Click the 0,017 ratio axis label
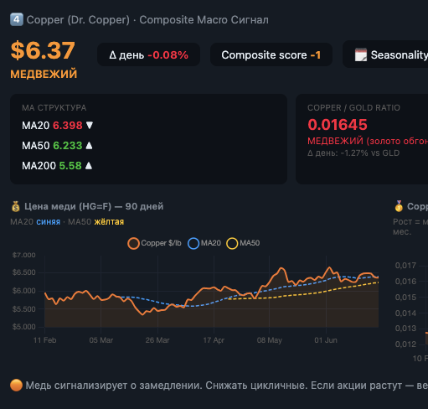 (x=405, y=266)
